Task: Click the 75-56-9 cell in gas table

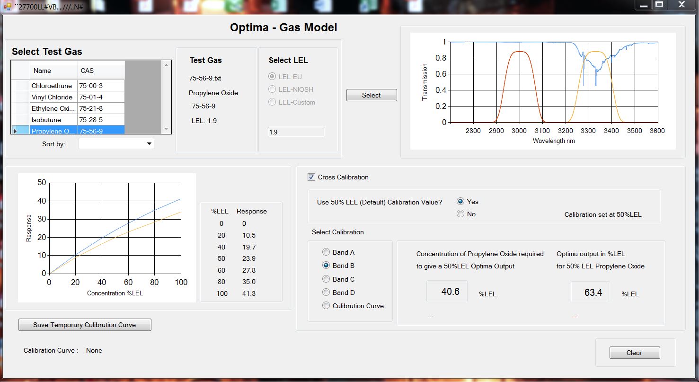Action: (x=101, y=130)
